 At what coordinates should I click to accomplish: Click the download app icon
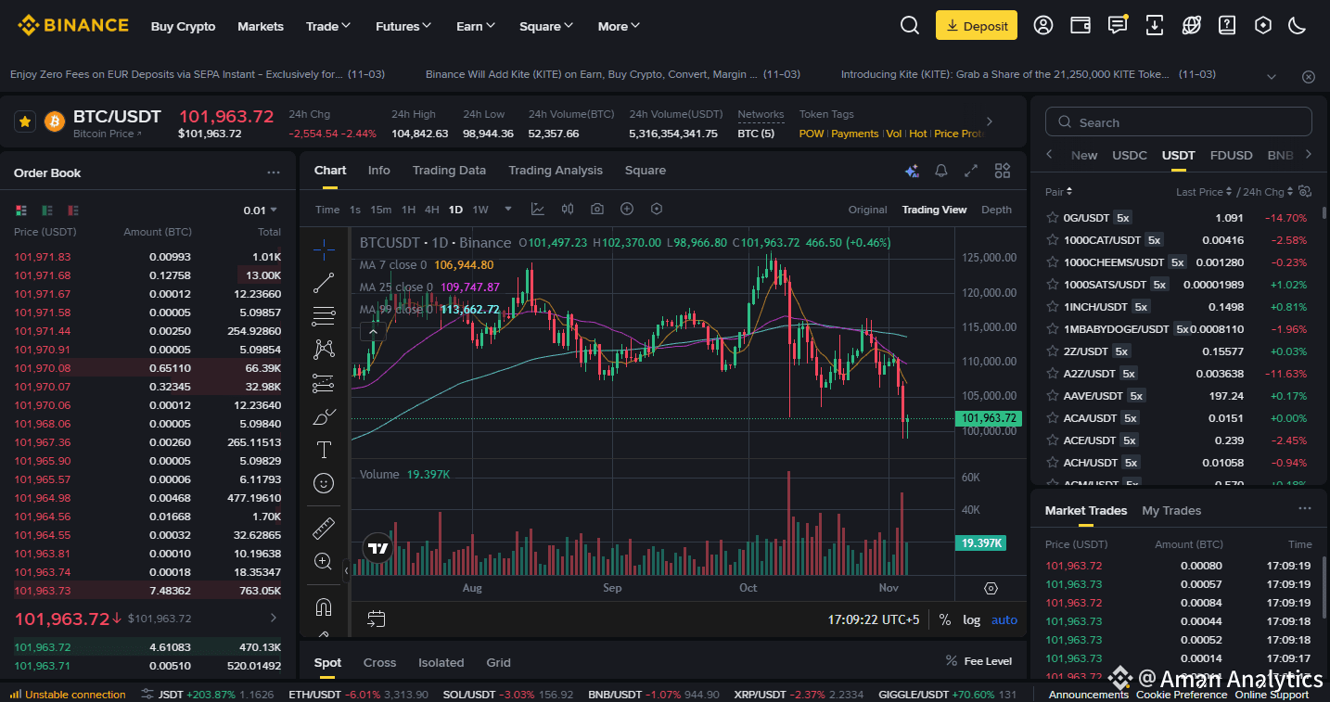[x=1155, y=26]
